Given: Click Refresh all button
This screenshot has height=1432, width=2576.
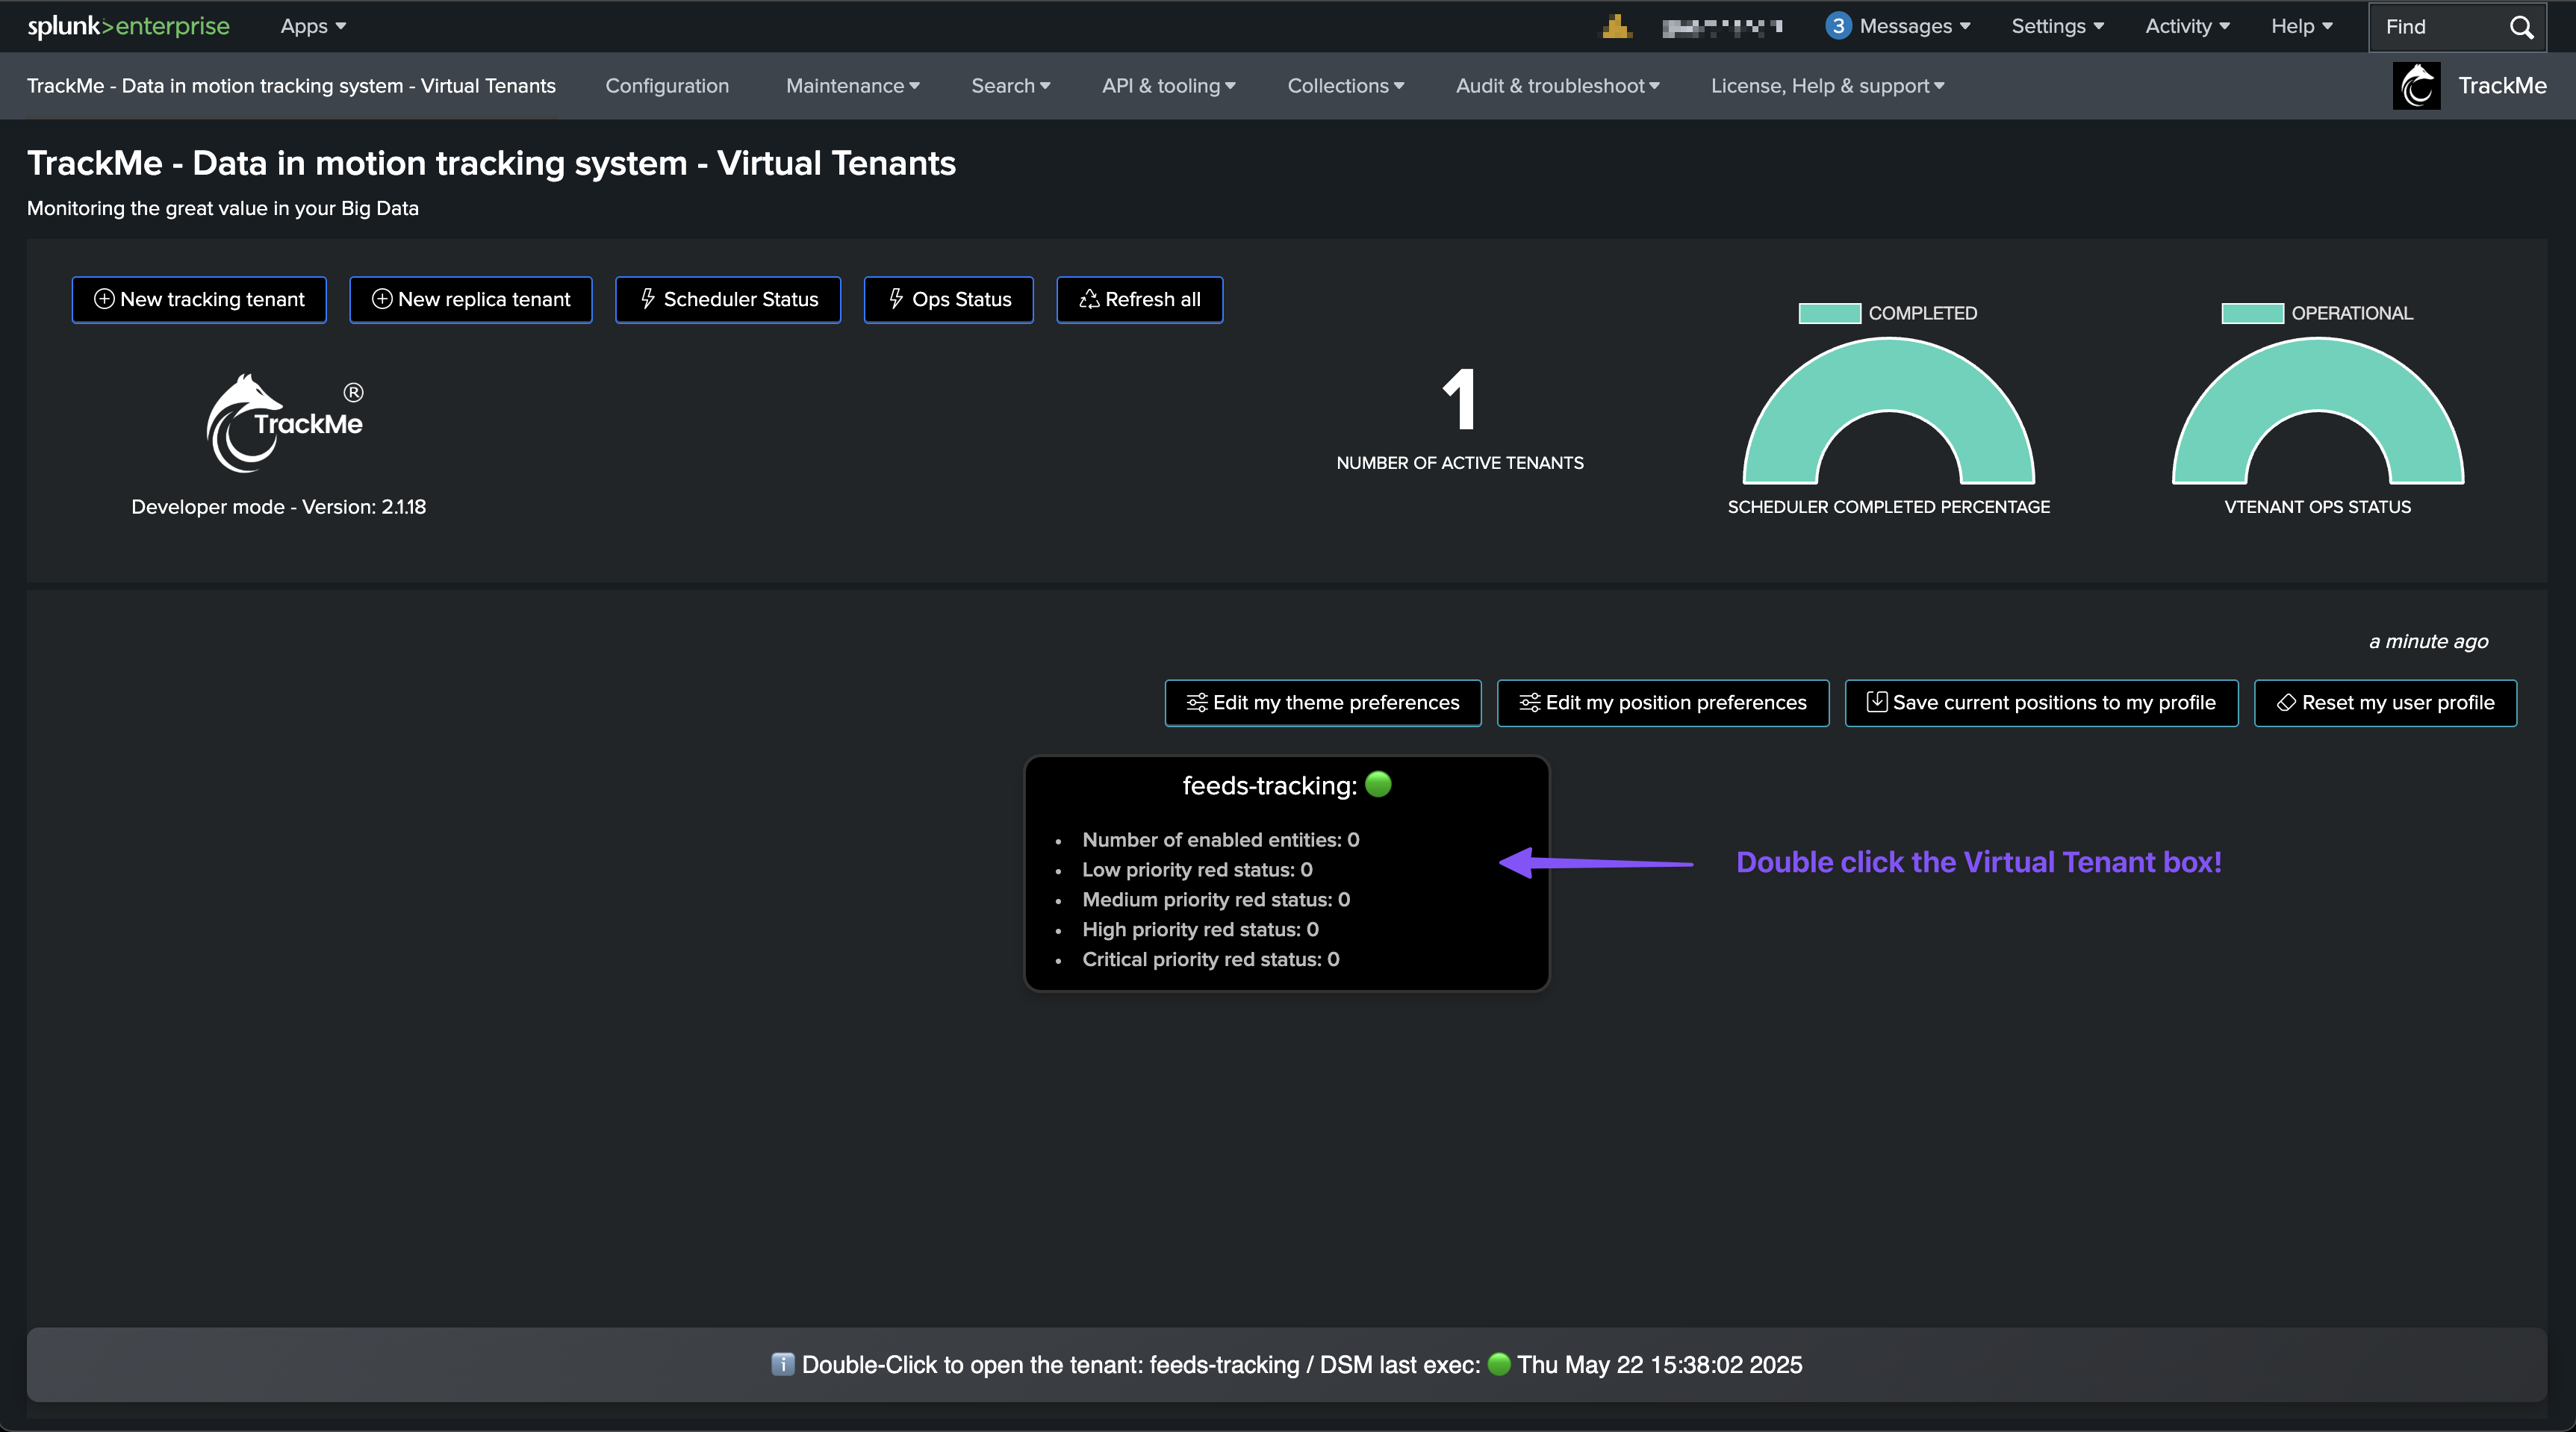Looking at the screenshot, I should point(1139,299).
